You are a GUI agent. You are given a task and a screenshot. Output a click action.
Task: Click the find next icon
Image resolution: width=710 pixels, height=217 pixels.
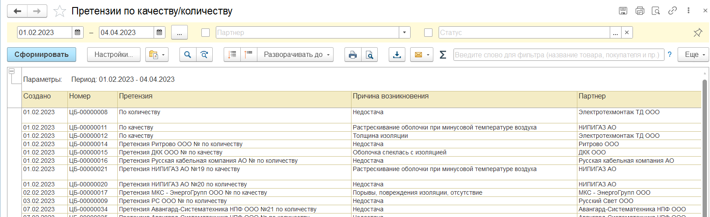coord(204,55)
